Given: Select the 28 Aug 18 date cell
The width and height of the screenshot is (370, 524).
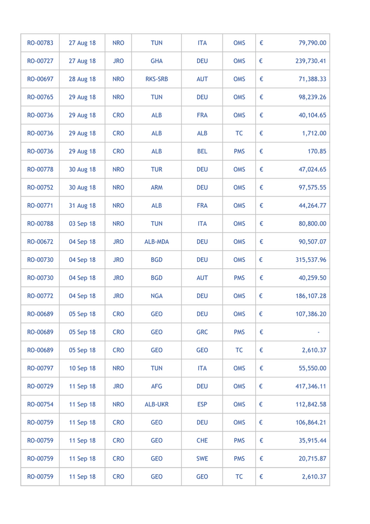Looking at the screenshot, I should point(82,79).
